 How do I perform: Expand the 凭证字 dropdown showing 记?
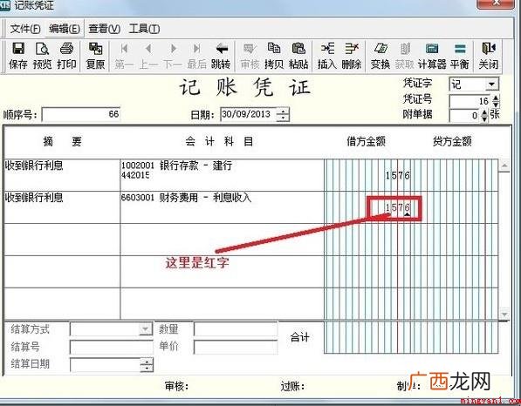(x=491, y=85)
